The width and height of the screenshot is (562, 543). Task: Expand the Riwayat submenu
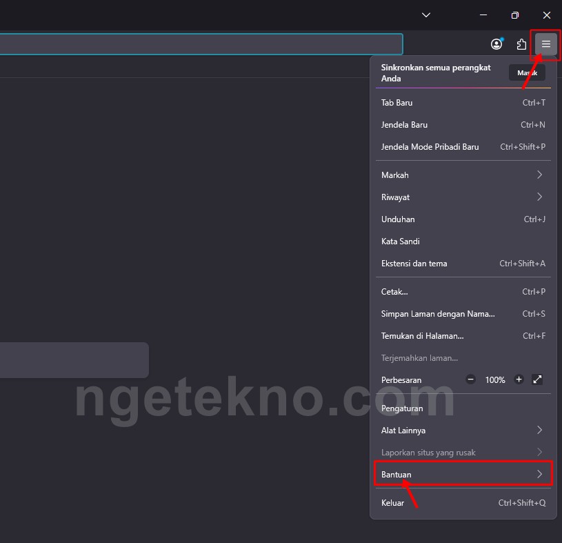pyautogui.click(x=463, y=197)
